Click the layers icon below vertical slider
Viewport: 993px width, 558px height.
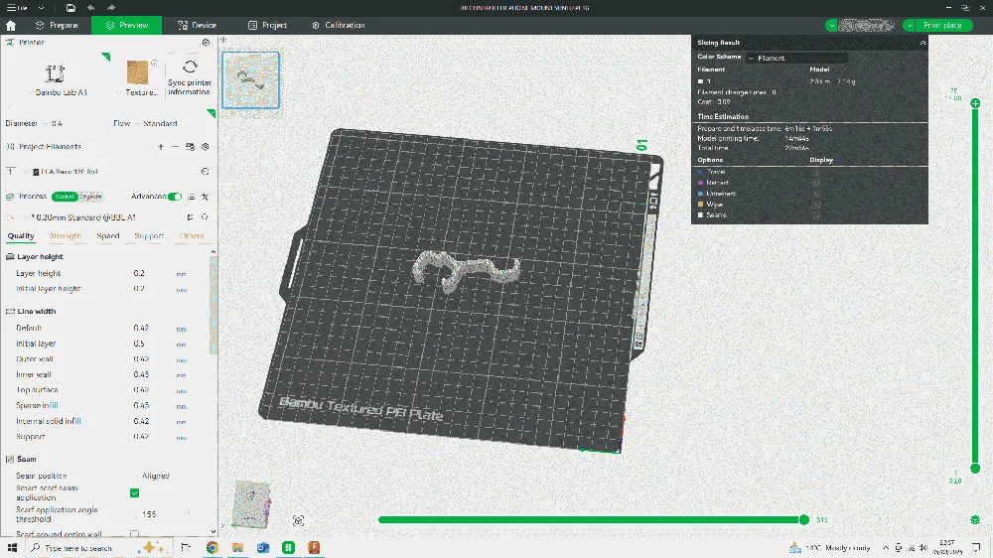pos(975,520)
